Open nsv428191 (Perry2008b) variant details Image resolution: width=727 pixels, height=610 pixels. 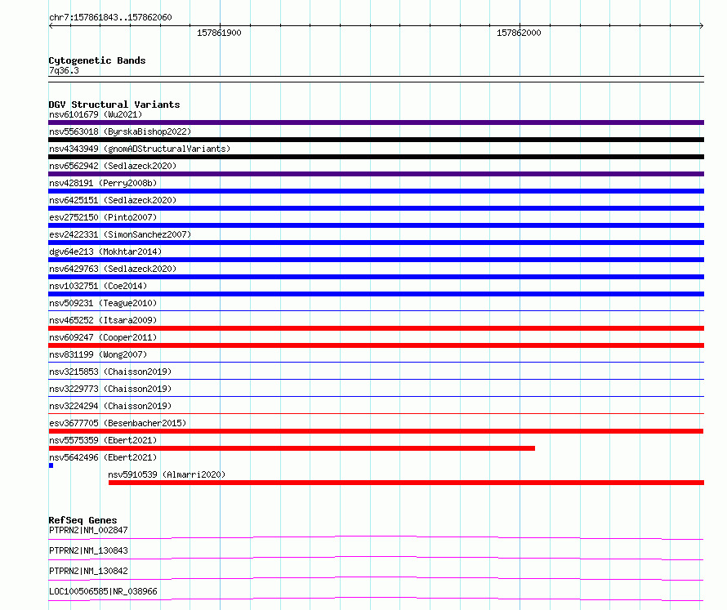pos(103,183)
